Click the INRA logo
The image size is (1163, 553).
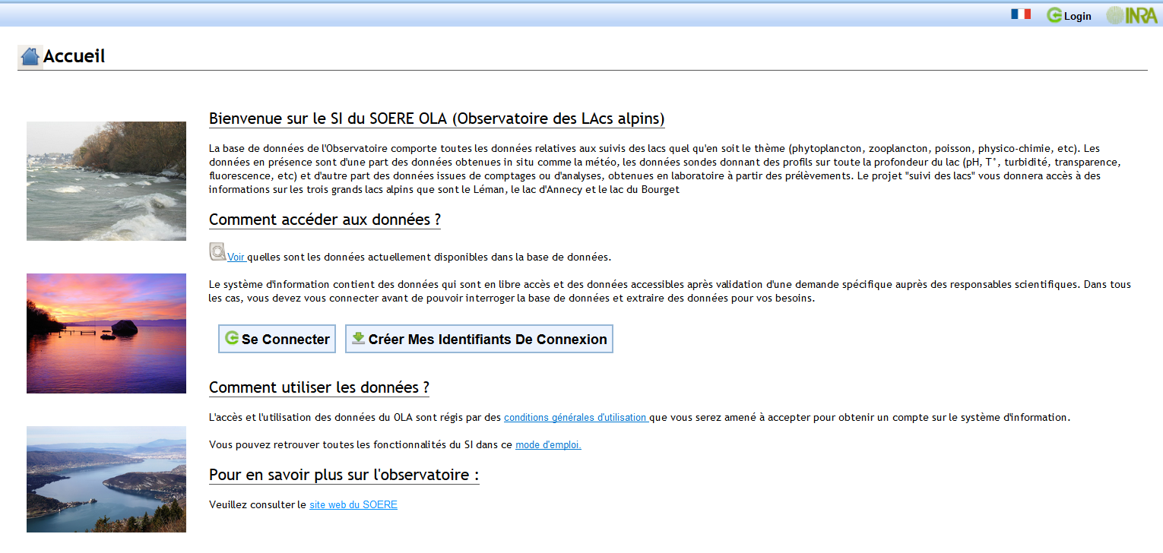pyautogui.click(x=1131, y=15)
